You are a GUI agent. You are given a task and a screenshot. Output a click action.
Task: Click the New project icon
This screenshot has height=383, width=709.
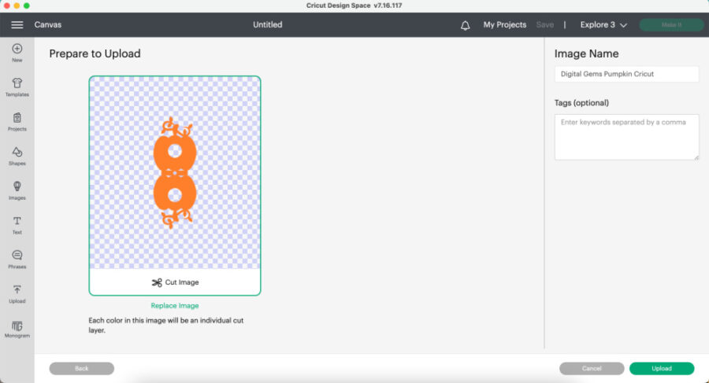click(x=17, y=53)
